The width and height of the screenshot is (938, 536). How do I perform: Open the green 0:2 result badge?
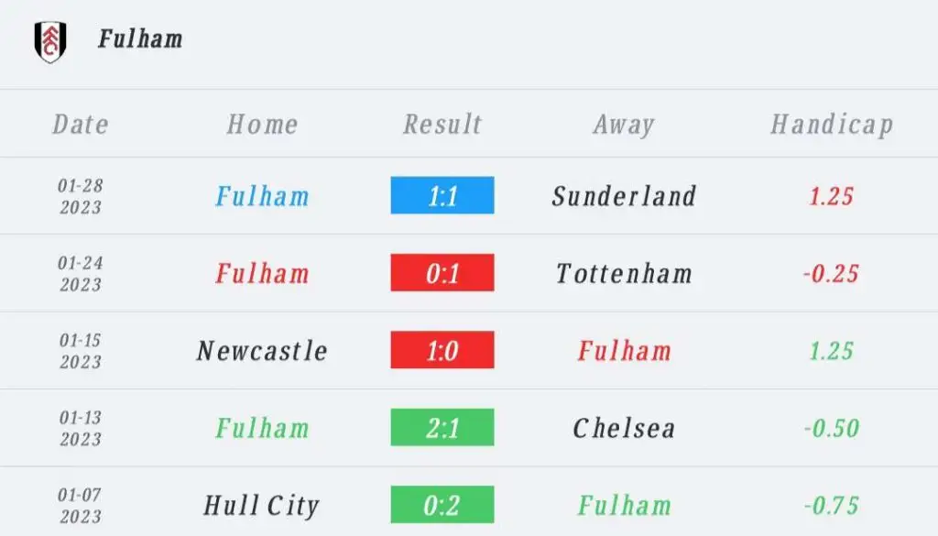[442, 504]
